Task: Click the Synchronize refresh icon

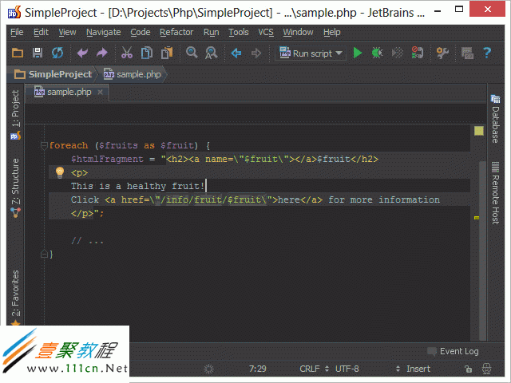Action: (x=57, y=53)
